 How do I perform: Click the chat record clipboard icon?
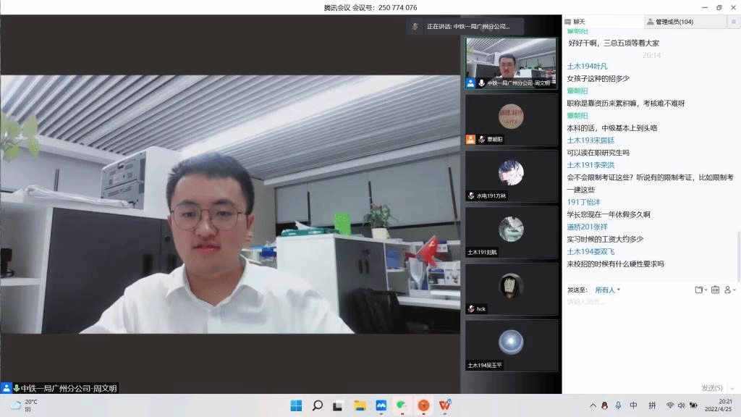click(715, 290)
